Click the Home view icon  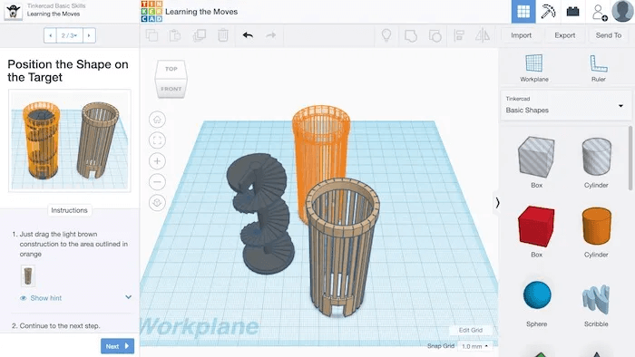[157, 120]
